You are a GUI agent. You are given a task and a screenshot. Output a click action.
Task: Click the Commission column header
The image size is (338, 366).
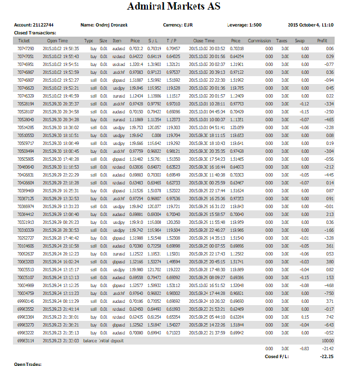click(x=259, y=41)
